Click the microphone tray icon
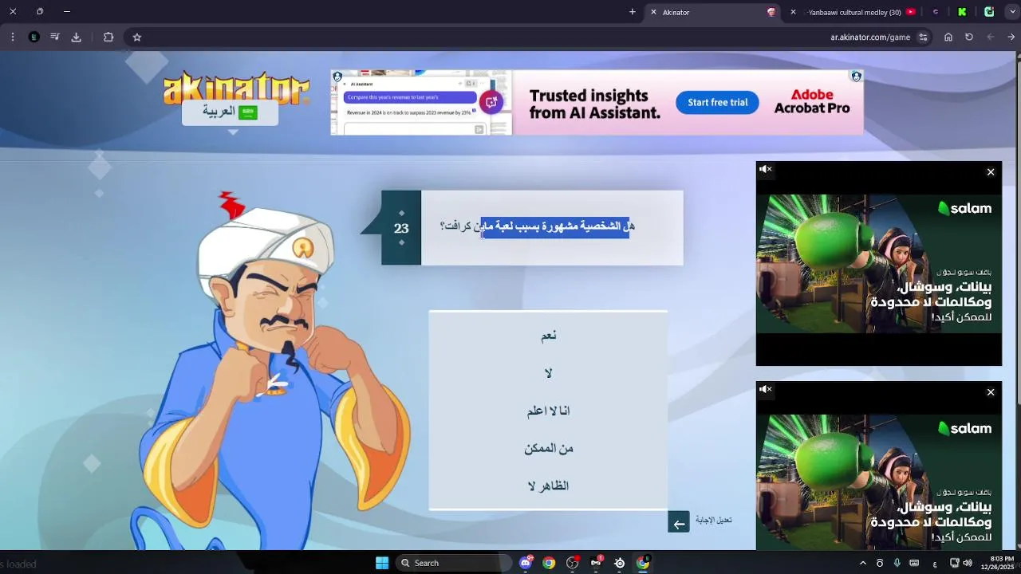The image size is (1021, 574). coord(897,563)
